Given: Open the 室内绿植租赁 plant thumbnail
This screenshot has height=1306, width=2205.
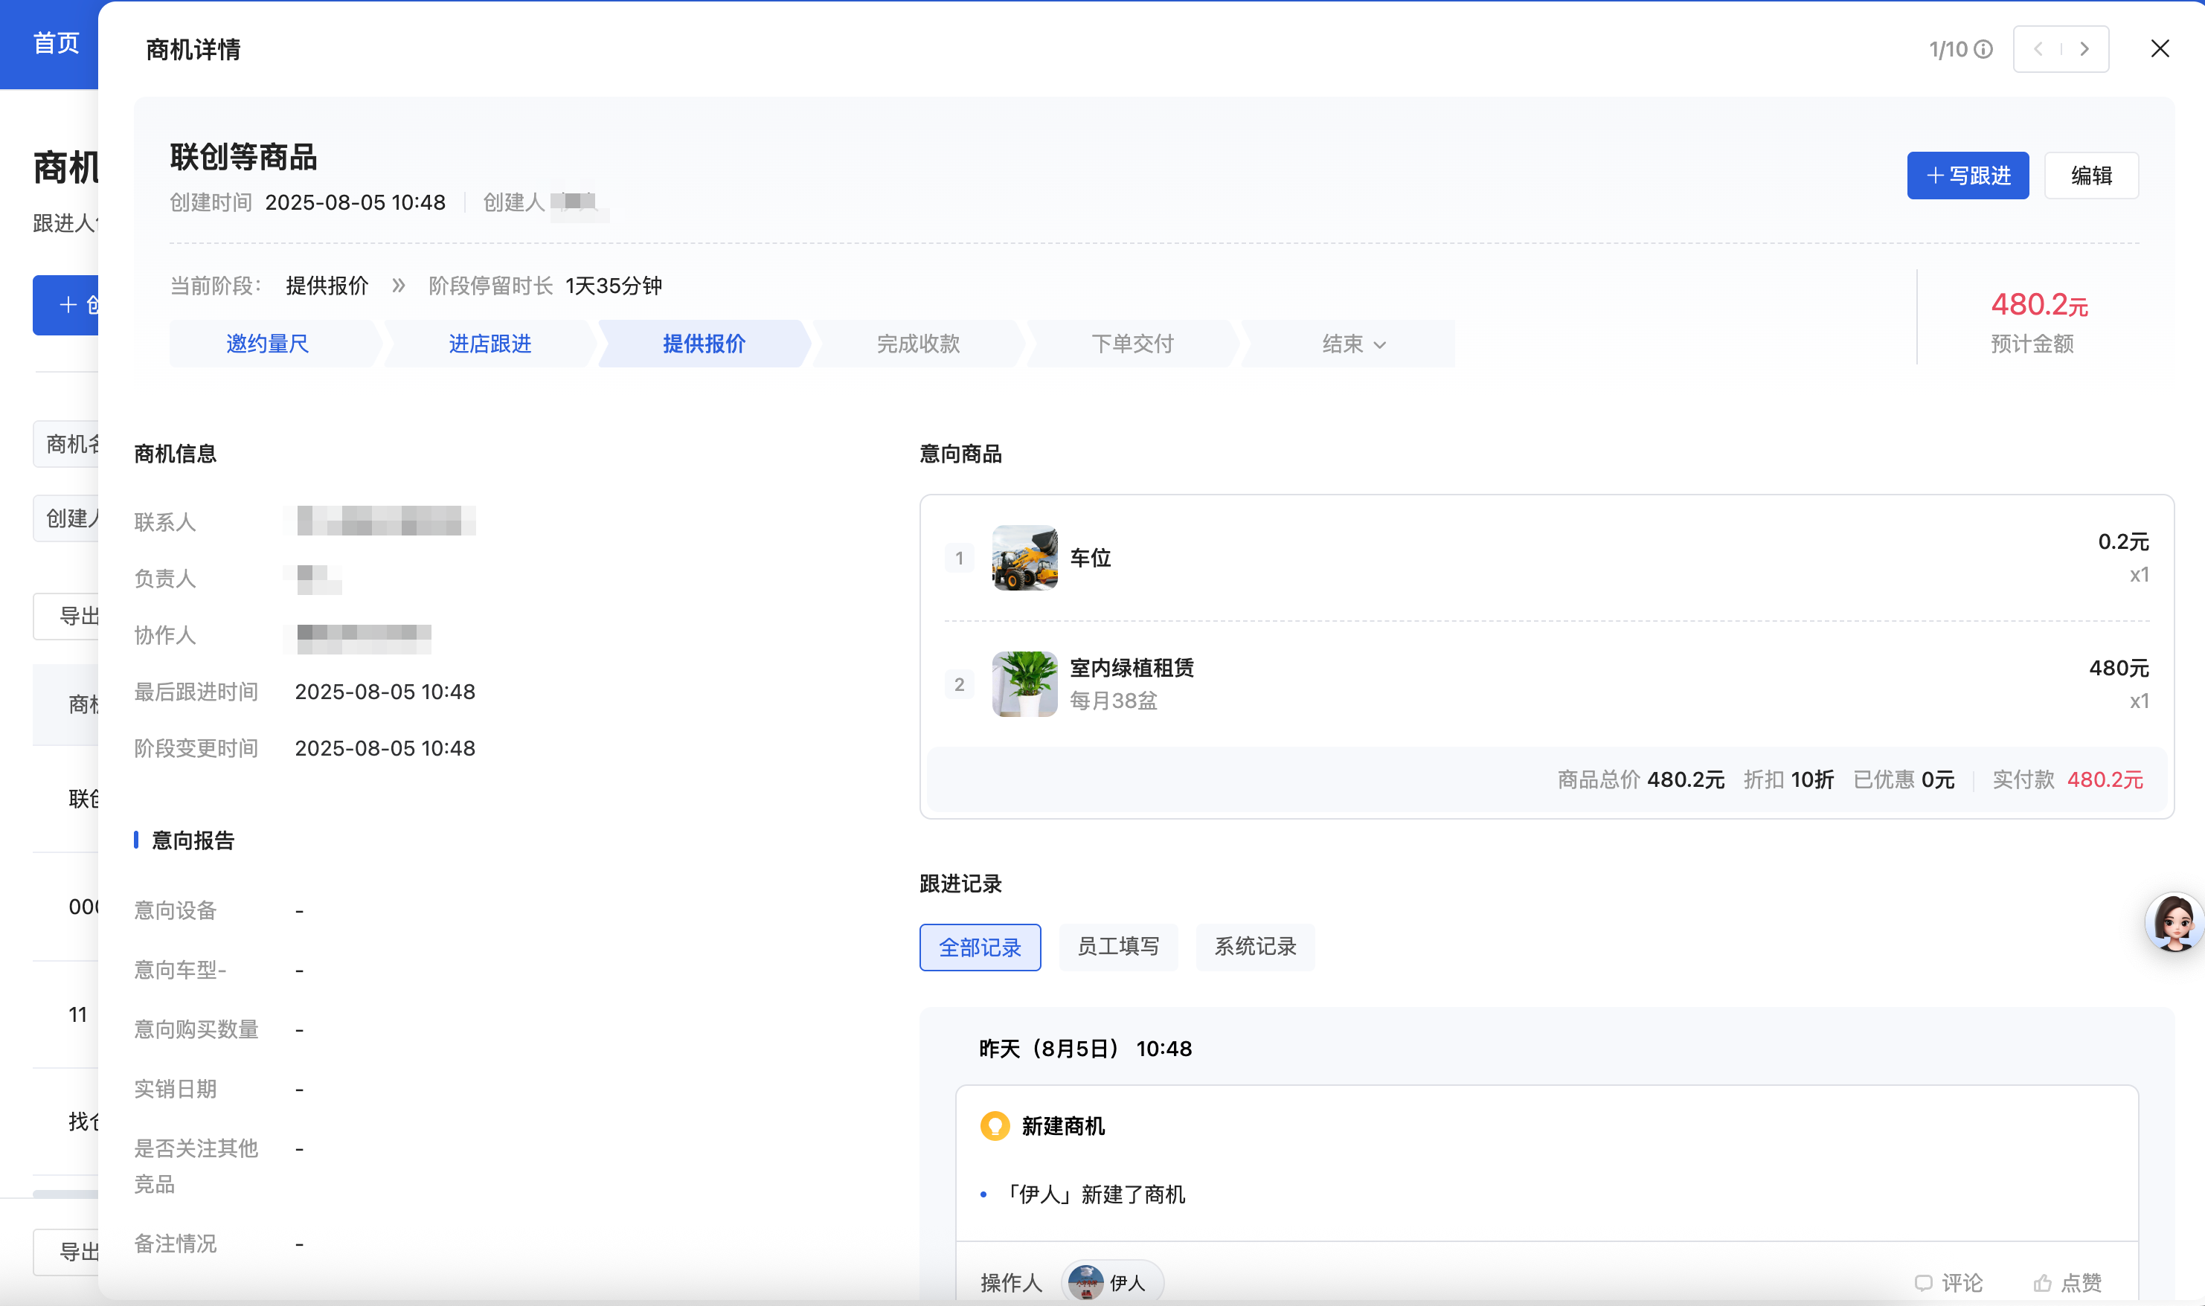Looking at the screenshot, I should 1024,683.
